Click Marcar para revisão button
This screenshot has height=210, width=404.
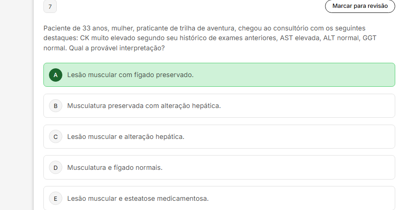pyautogui.click(x=360, y=6)
